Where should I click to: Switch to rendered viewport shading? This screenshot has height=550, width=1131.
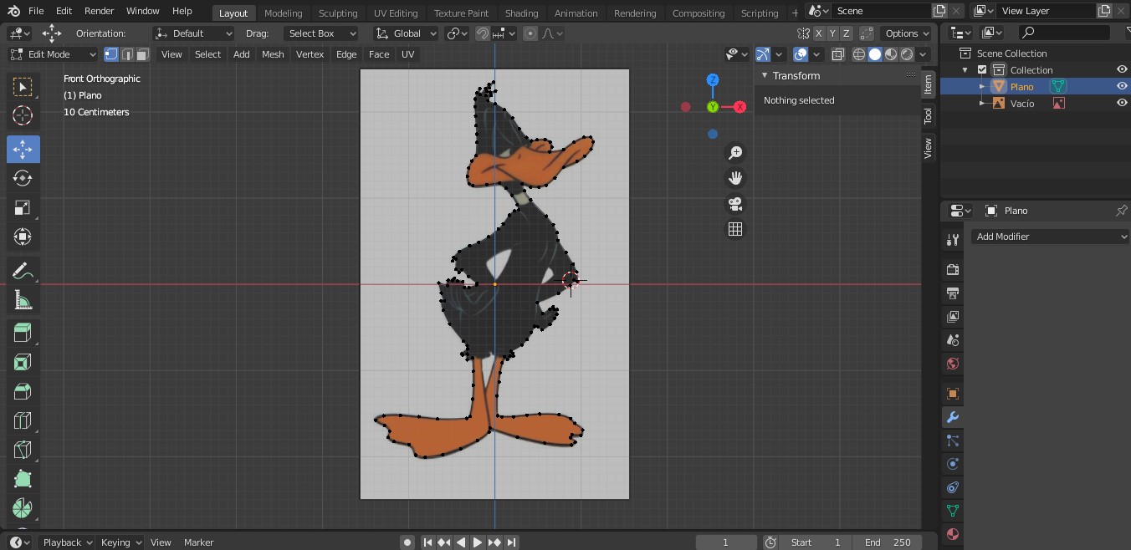pyautogui.click(x=907, y=54)
